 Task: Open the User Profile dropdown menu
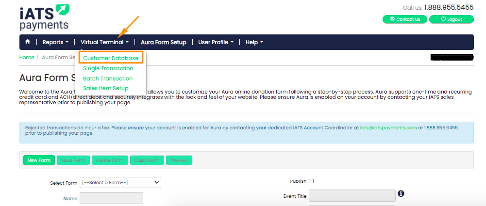click(x=216, y=42)
